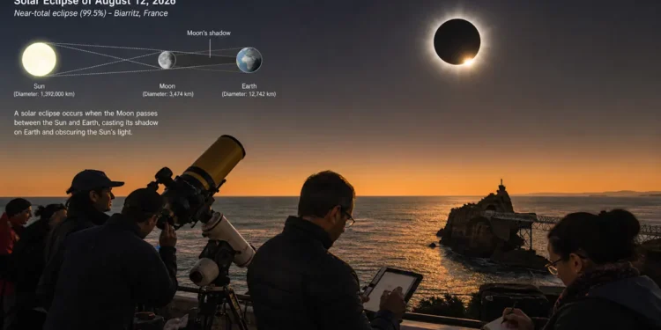Screen dimensions: 661x330
Task: Click the "Moon" caption under the diagram
Action: point(167,86)
